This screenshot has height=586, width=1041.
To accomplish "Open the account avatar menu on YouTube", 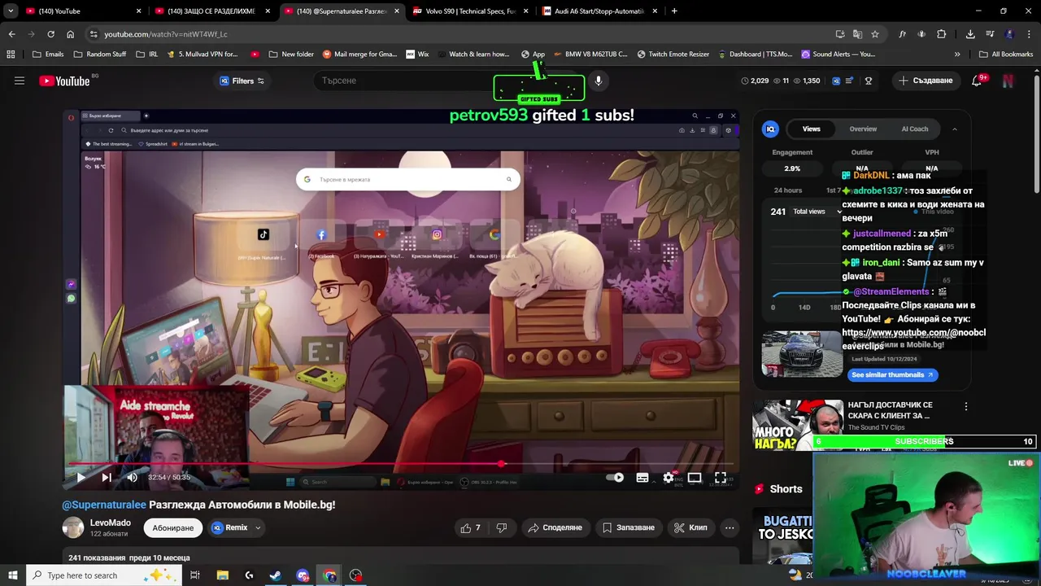I will click(1008, 81).
